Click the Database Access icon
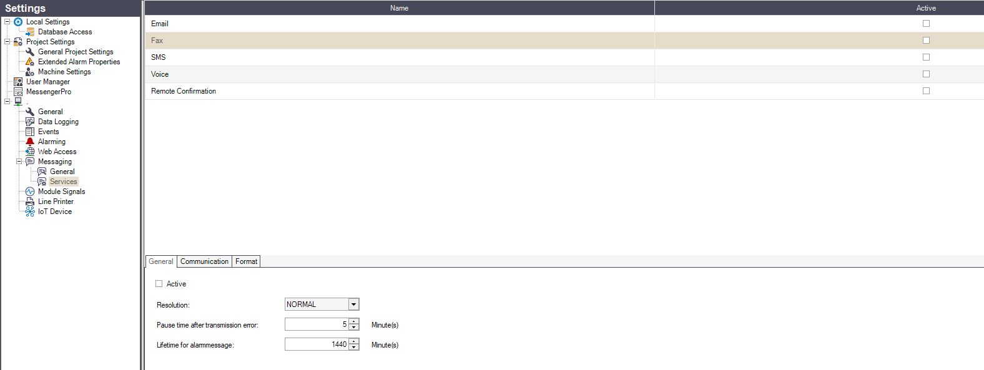The width and height of the screenshot is (984, 370). tap(30, 32)
